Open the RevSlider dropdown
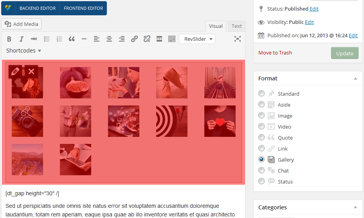Screen dimensions: 364x218 (x=197, y=39)
